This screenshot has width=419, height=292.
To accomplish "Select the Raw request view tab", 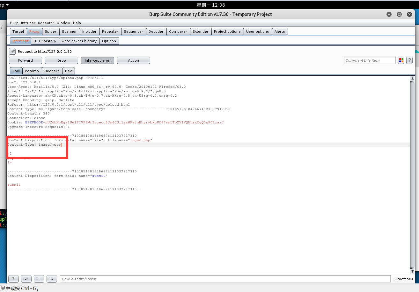I will pyautogui.click(x=16, y=71).
